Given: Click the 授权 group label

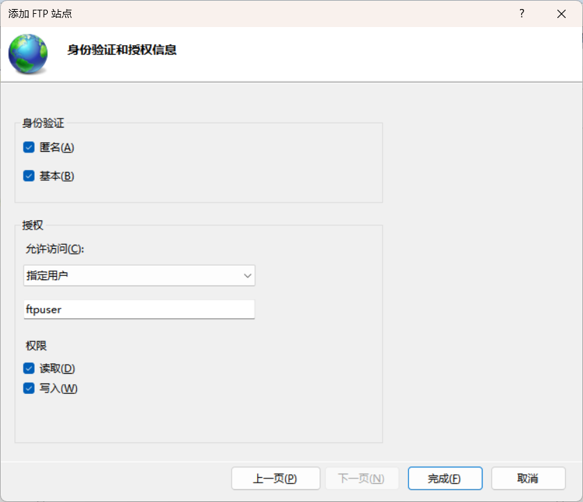Looking at the screenshot, I should pos(33,225).
